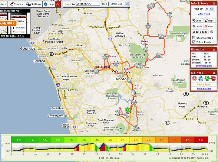Image resolution: width=218 pixels, height=162 pixels.
Task: Click the Oceanside city label
Action: point(28,49)
